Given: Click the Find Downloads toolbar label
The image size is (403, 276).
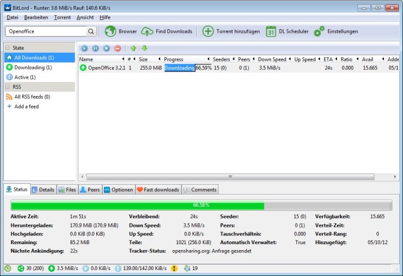Looking at the screenshot, I should click(174, 31).
